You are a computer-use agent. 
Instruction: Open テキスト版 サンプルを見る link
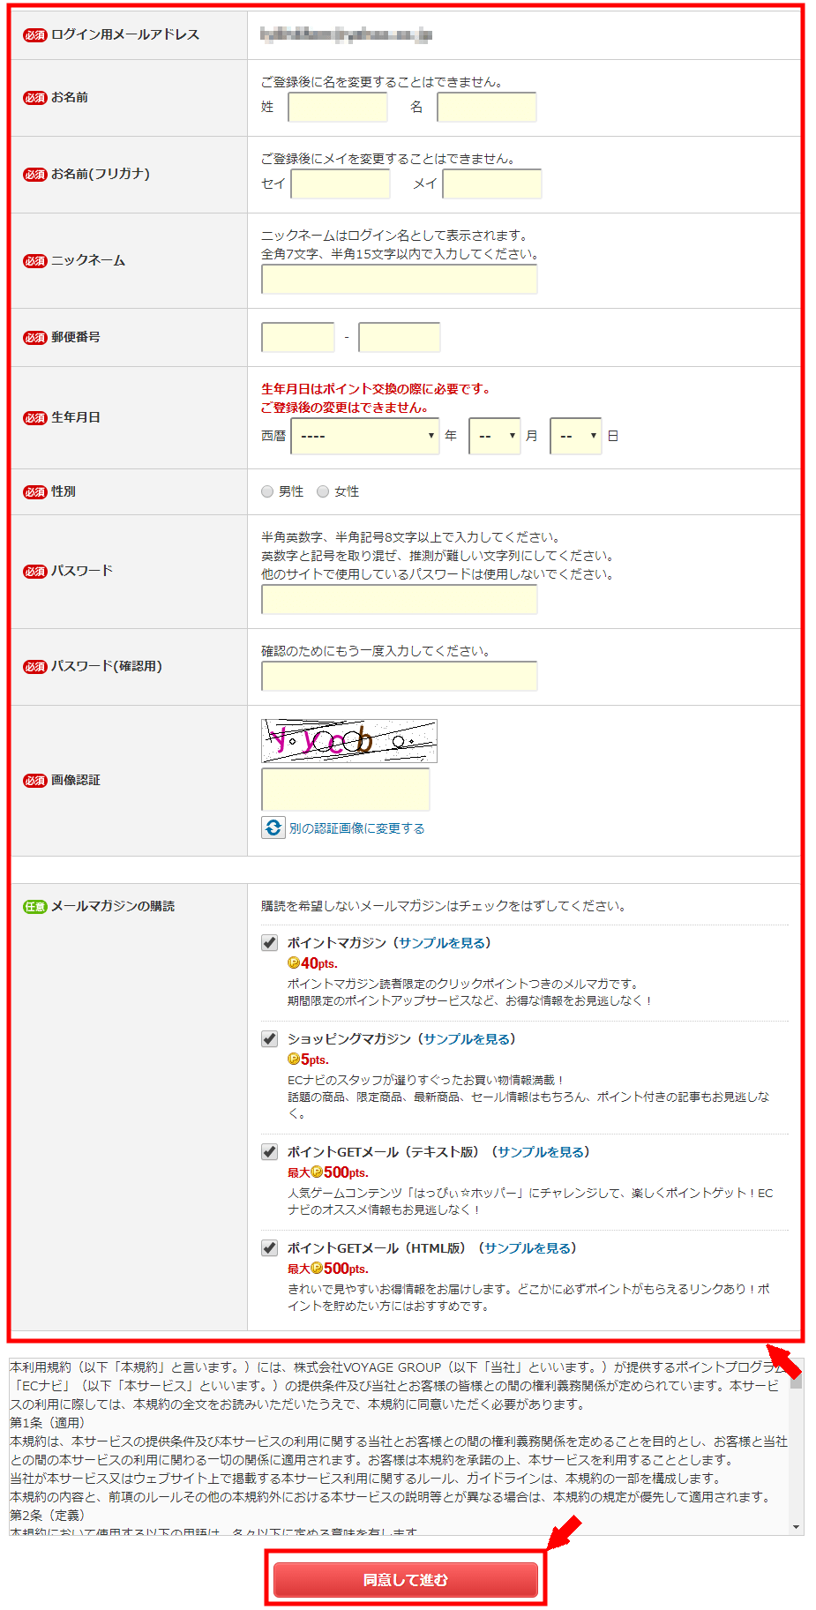pyautogui.click(x=541, y=1152)
